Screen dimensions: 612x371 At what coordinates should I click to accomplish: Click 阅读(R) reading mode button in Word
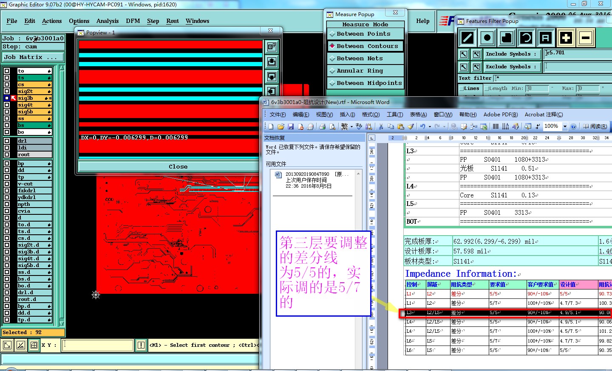[x=595, y=126]
